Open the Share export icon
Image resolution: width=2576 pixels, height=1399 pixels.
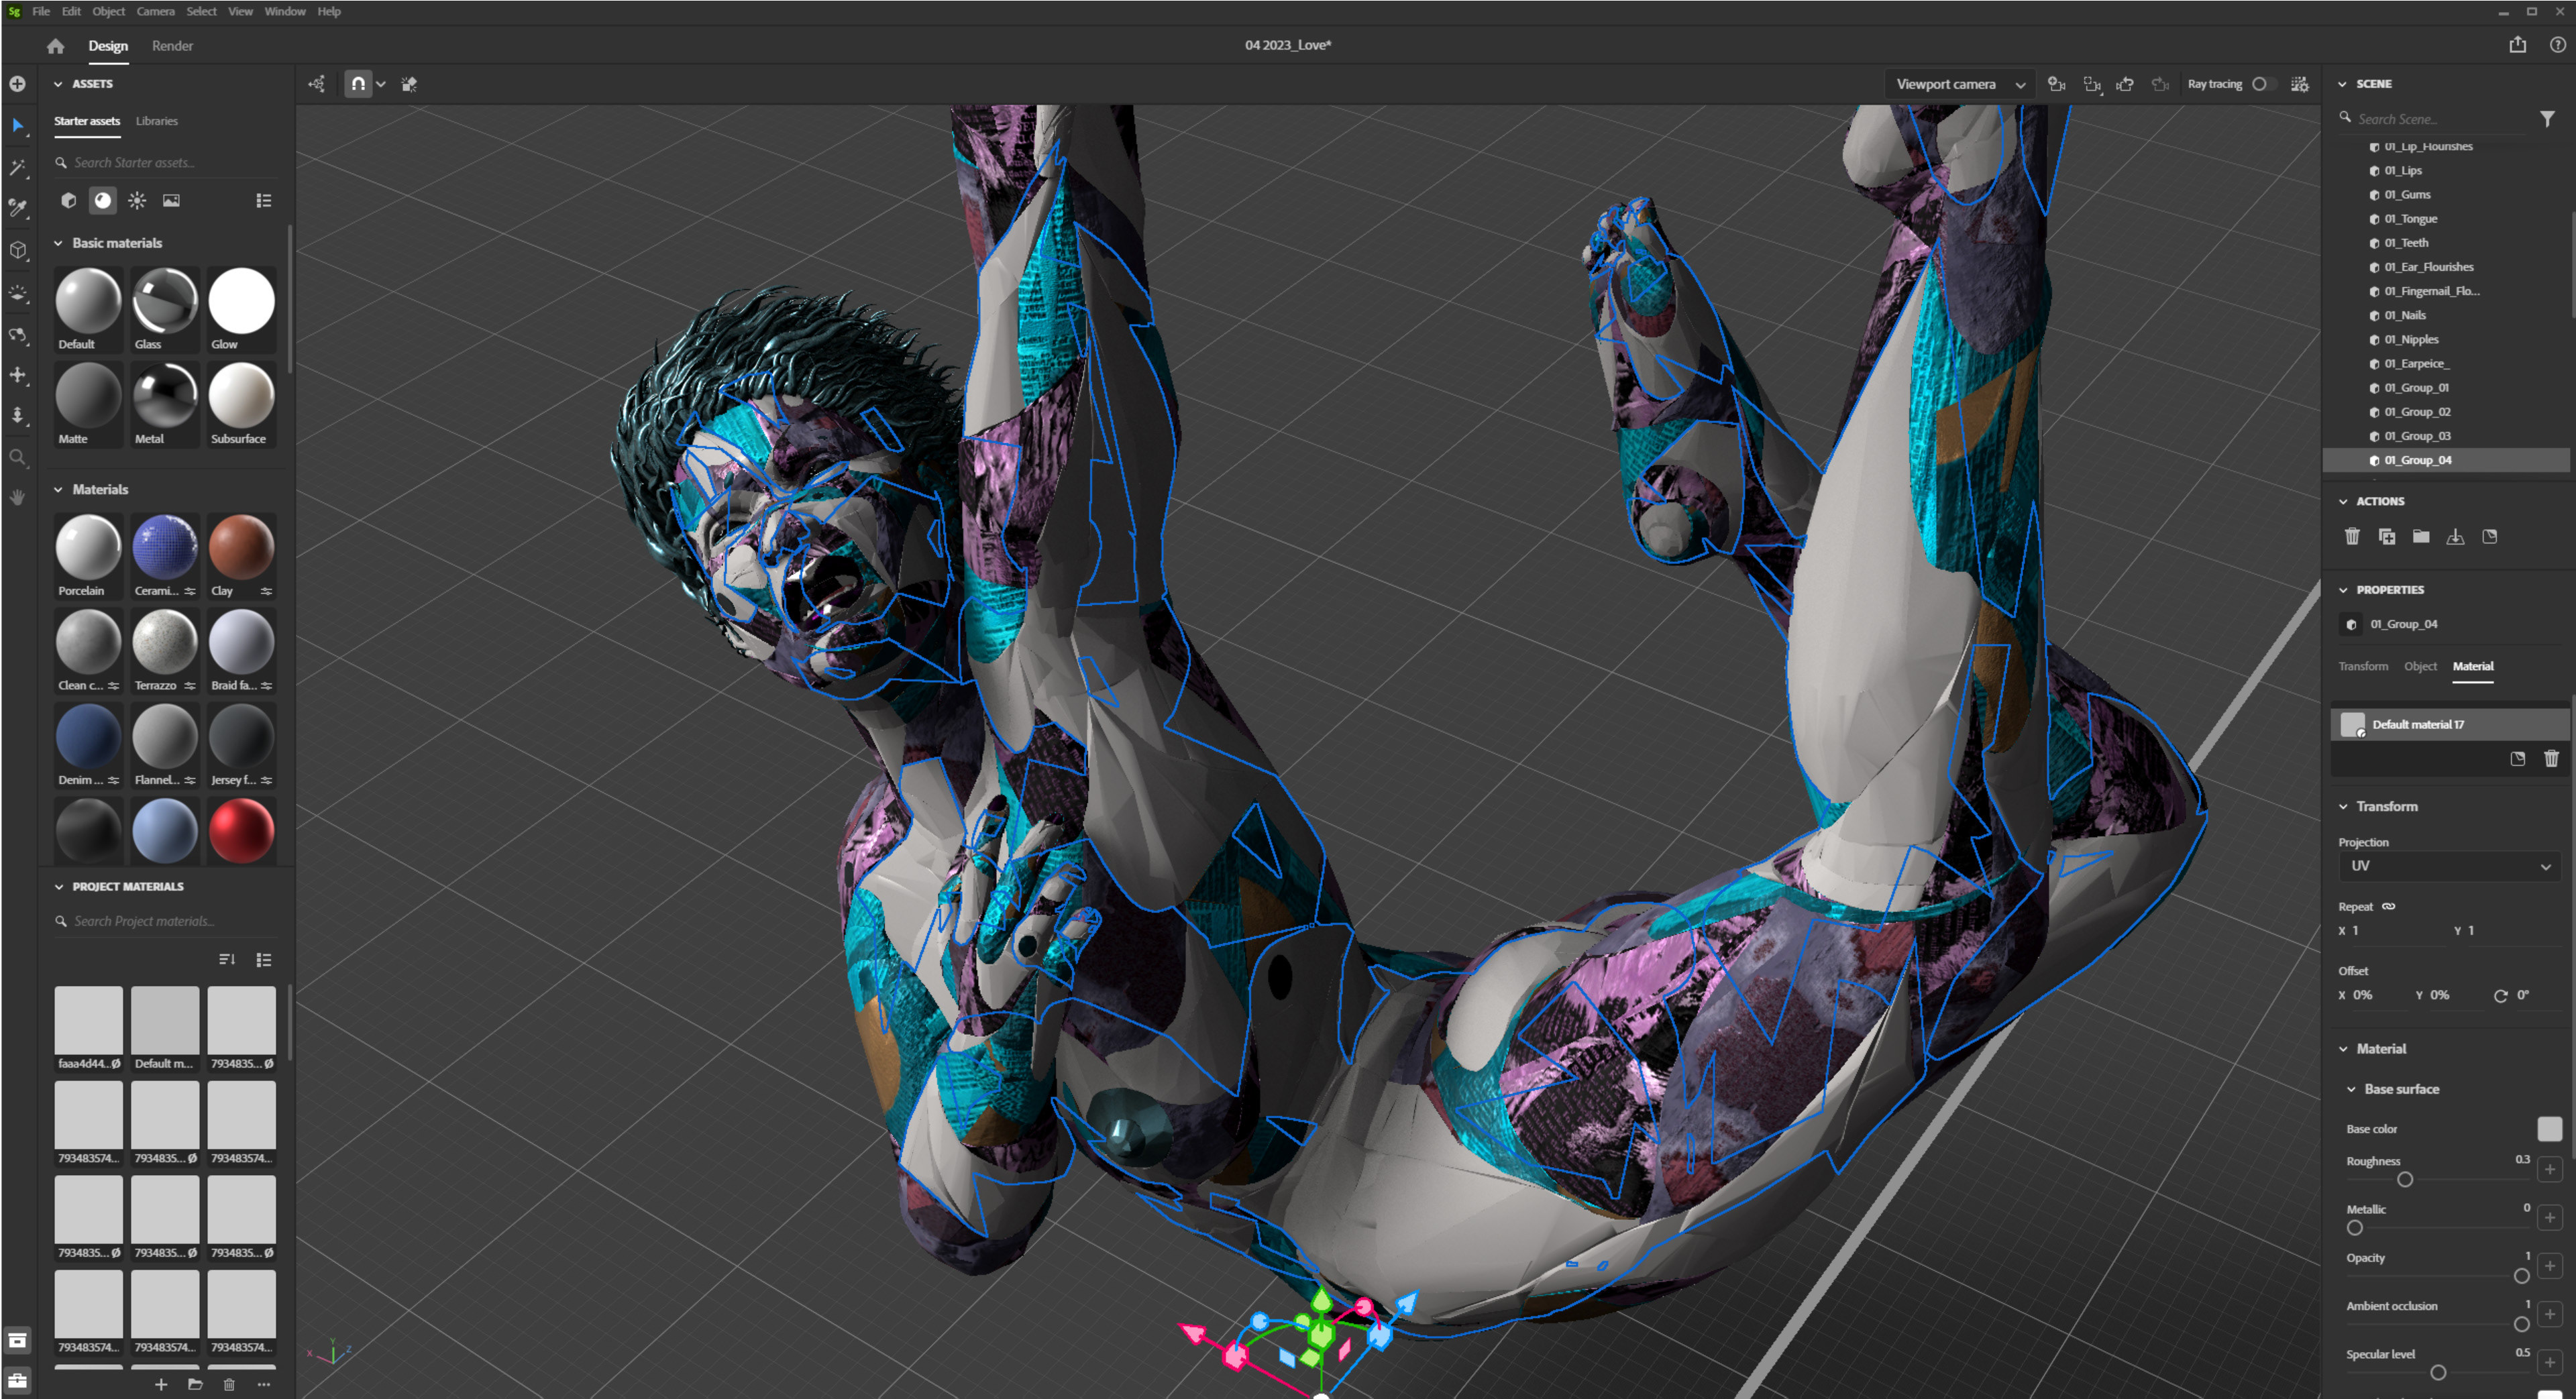(x=2517, y=45)
